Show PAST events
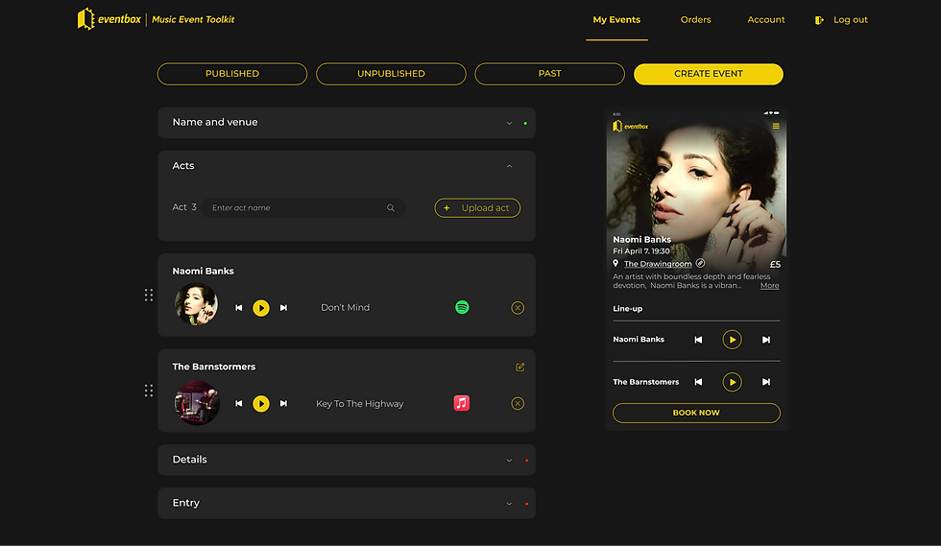This screenshot has width=941, height=546. point(549,74)
